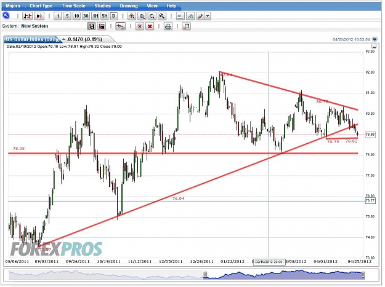Image resolution: width=385 pixels, height=287 pixels.
Task: Click the dark magnifier zoom selection icon
Action: [x=161, y=16]
